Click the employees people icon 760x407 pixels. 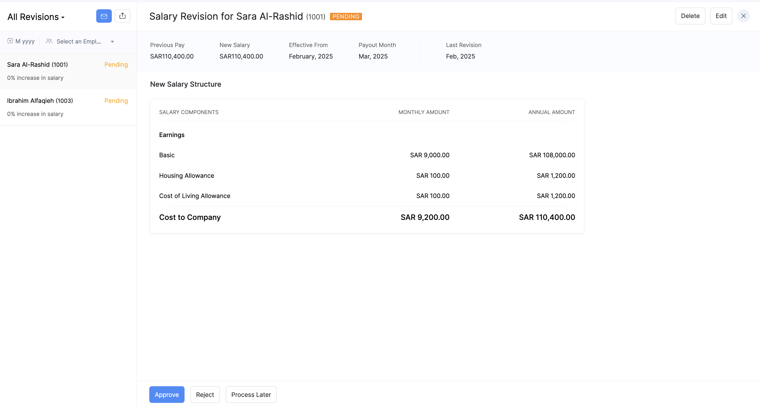click(49, 41)
